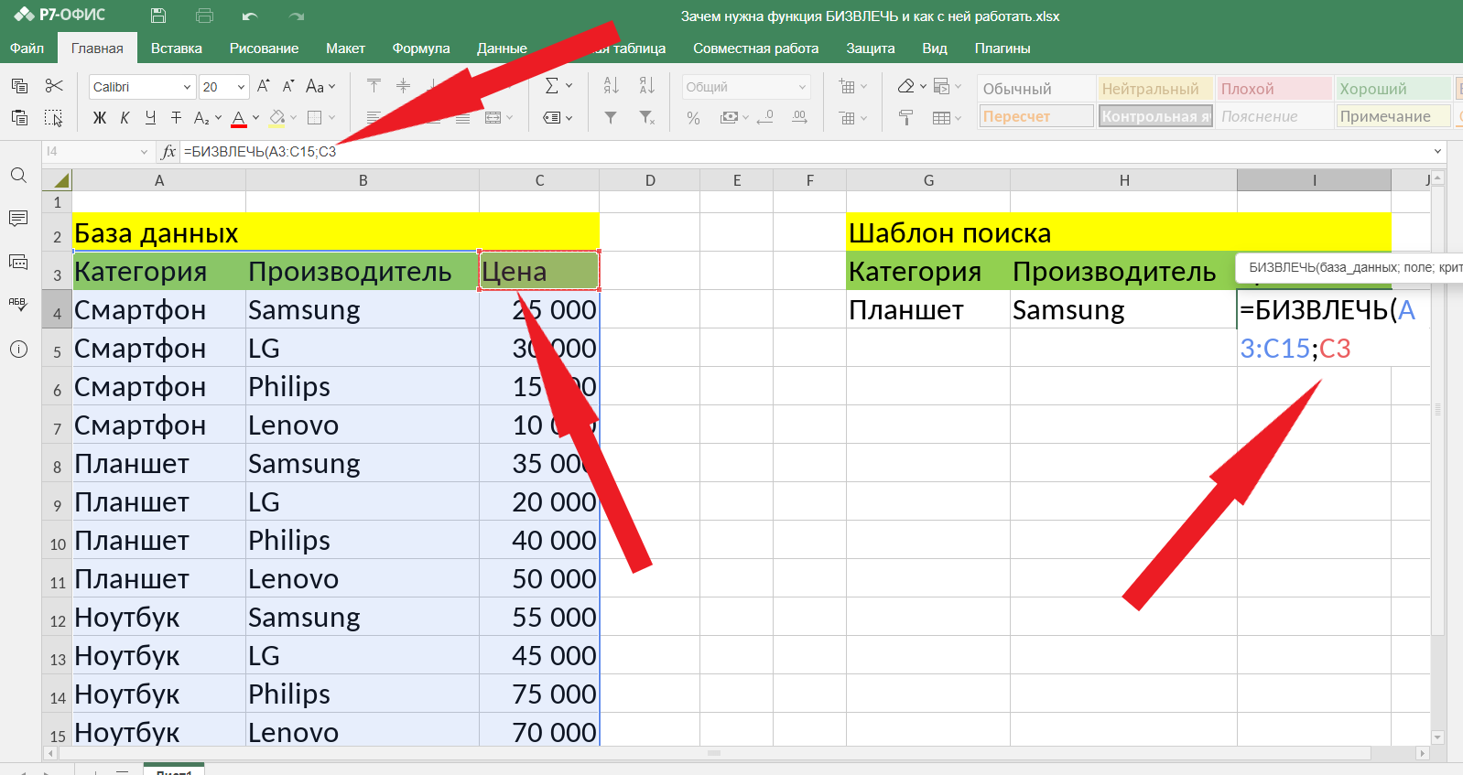The height and width of the screenshot is (775, 1463).
Task: Copy style with the paint roller icon
Action: coord(905,117)
